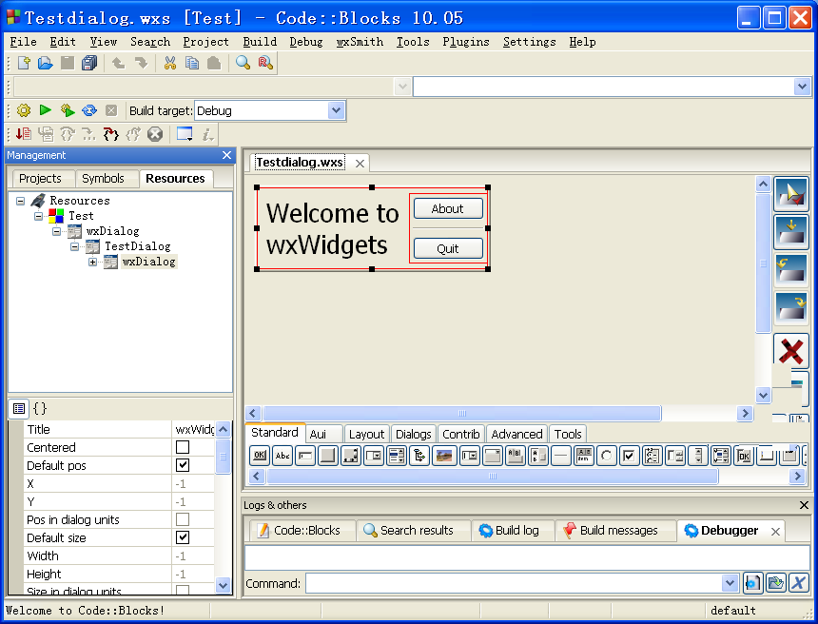Click the clear command X button
Viewport: 818px width, 624px height.
pos(798,583)
